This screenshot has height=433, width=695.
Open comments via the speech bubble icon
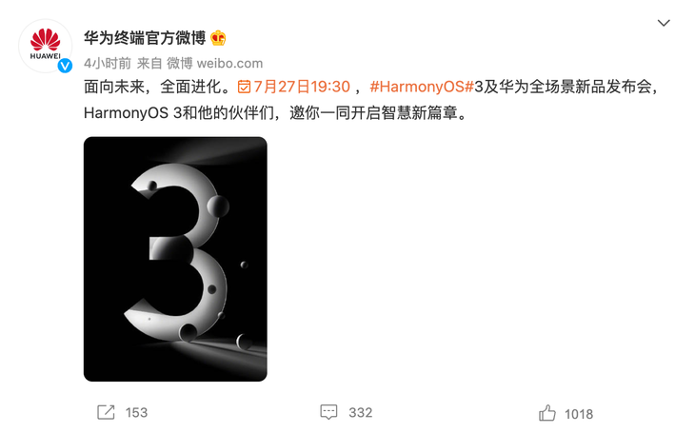tap(328, 412)
